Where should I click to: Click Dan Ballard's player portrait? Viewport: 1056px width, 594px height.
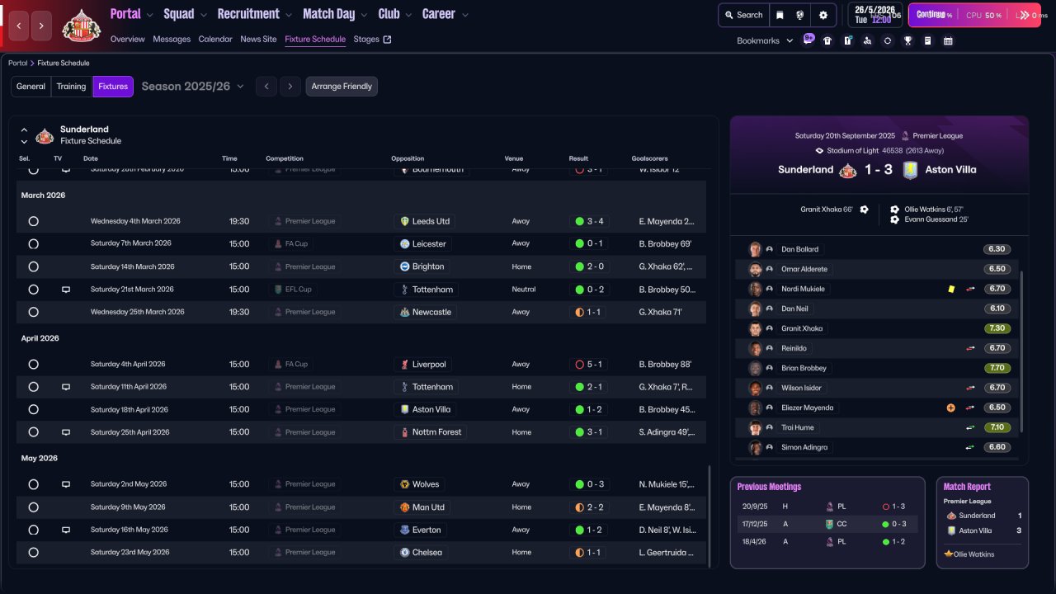(x=755, y=249)
